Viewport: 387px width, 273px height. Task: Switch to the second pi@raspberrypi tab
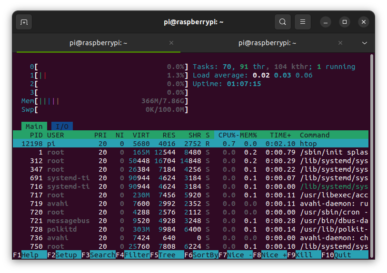268,43
